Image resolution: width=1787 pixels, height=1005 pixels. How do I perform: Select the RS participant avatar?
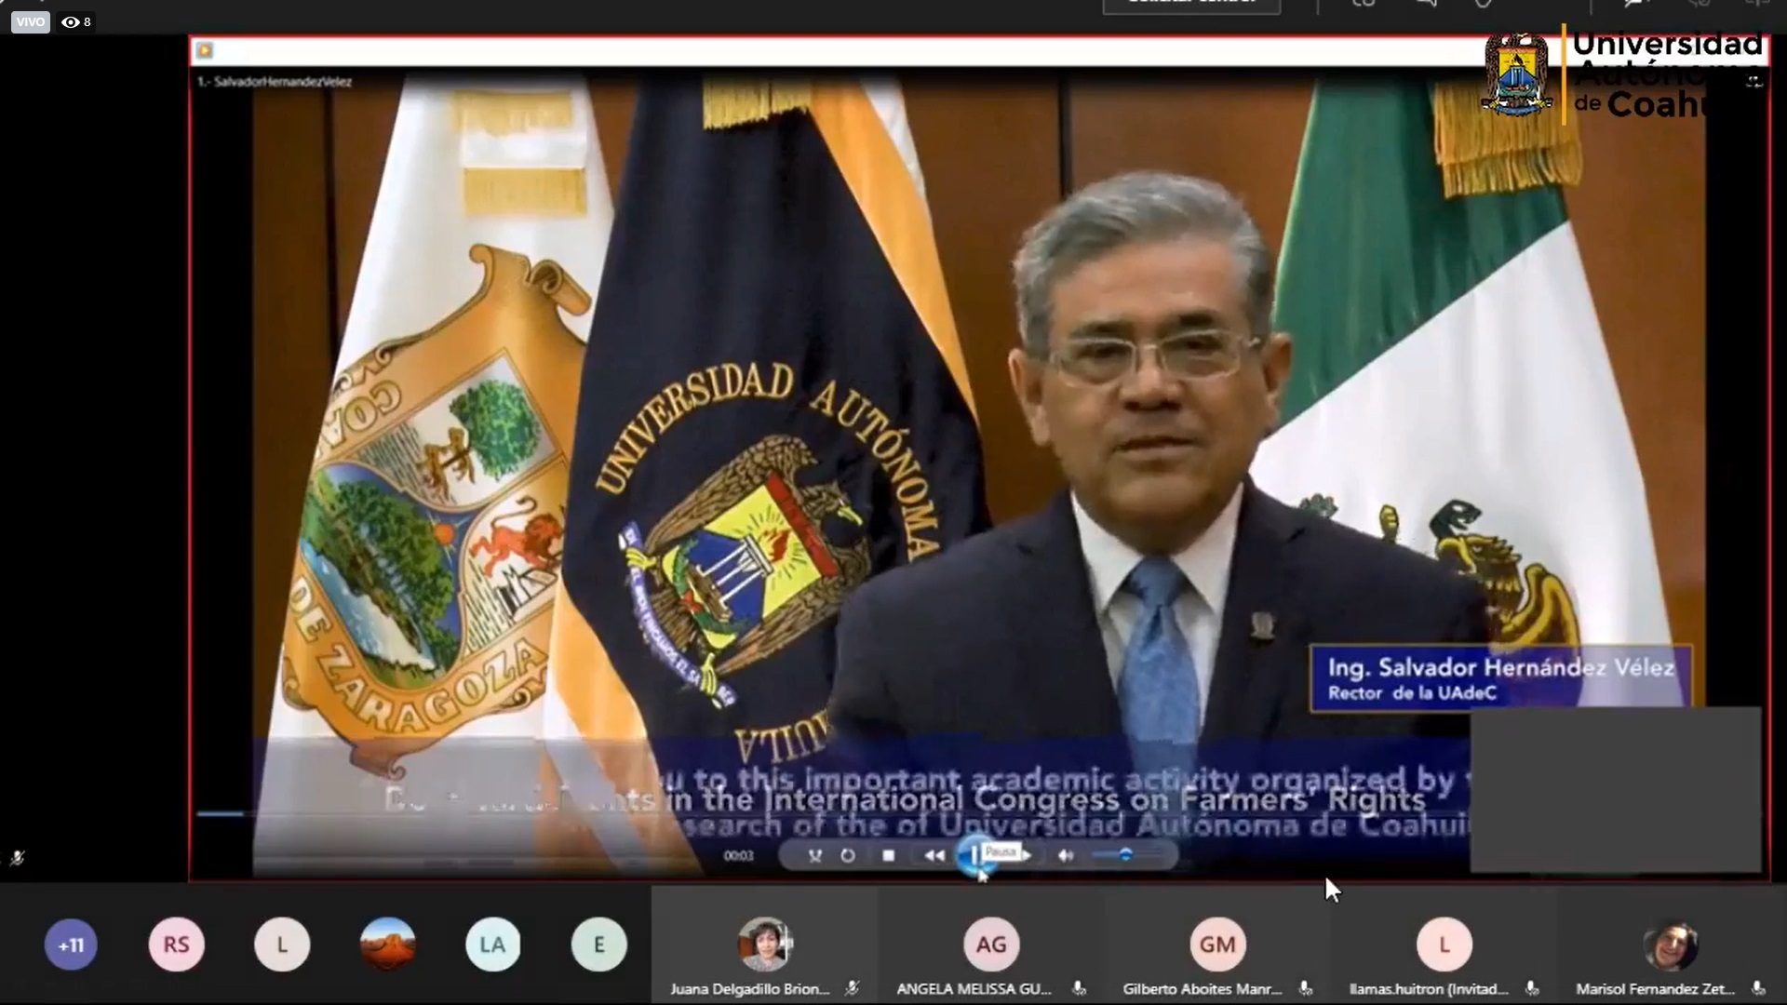point(176,945)
